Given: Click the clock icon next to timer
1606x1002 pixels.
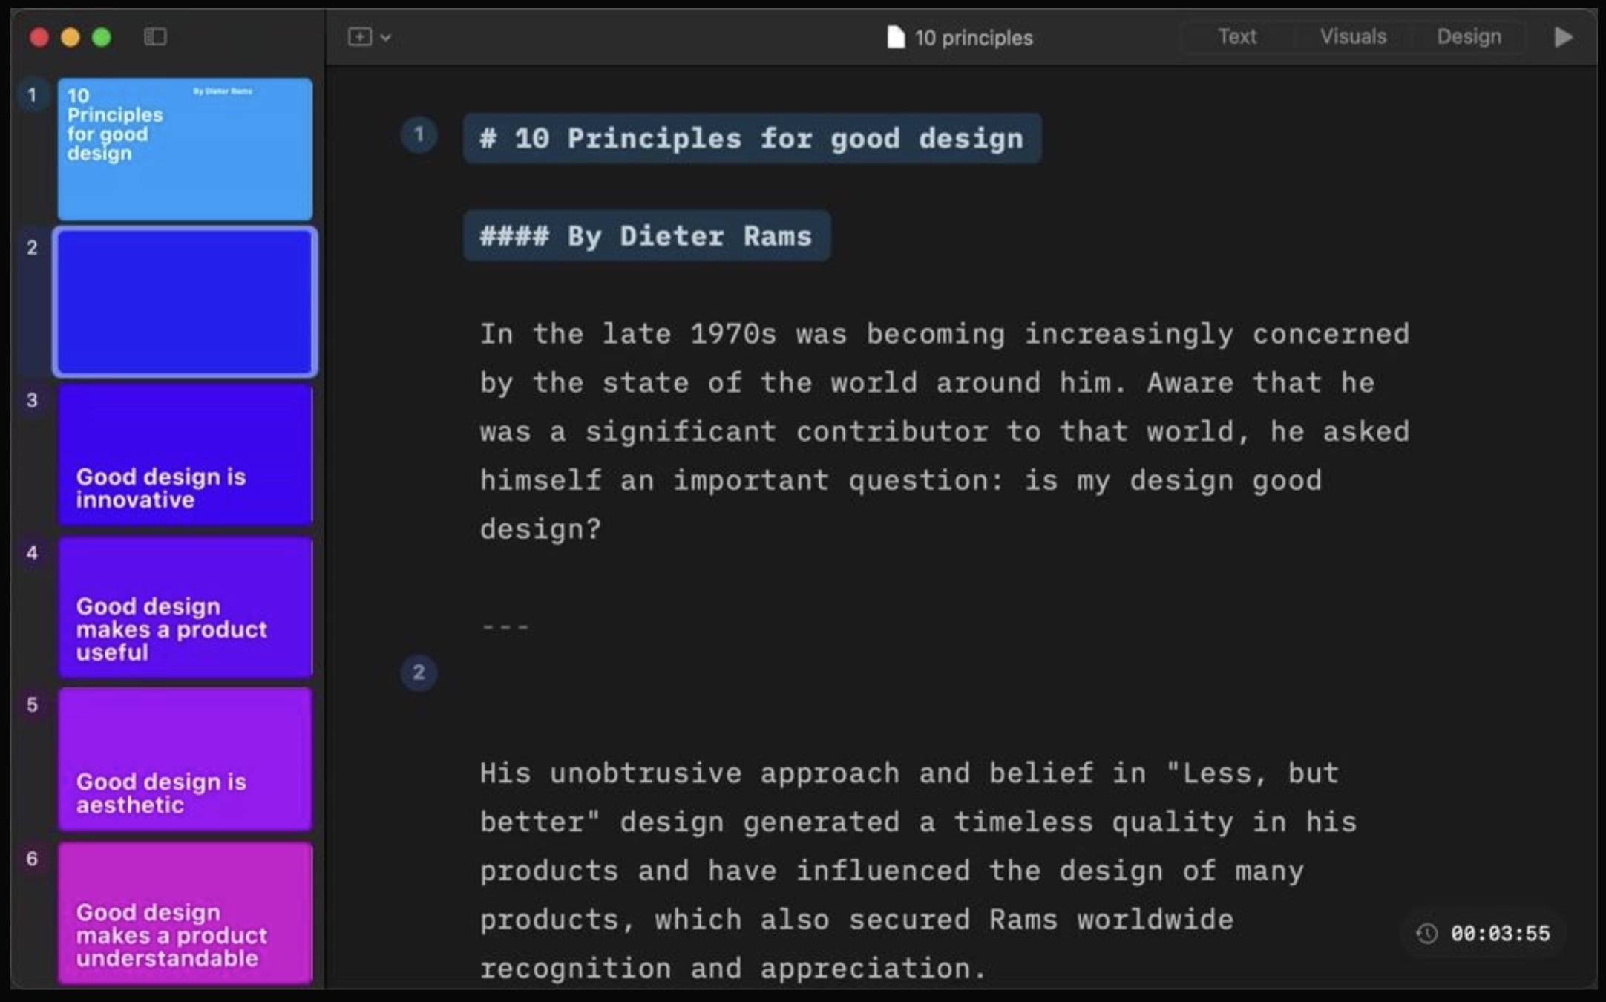Looking at the screenshot, I should pyautogui.click(x=1426, y=933).
